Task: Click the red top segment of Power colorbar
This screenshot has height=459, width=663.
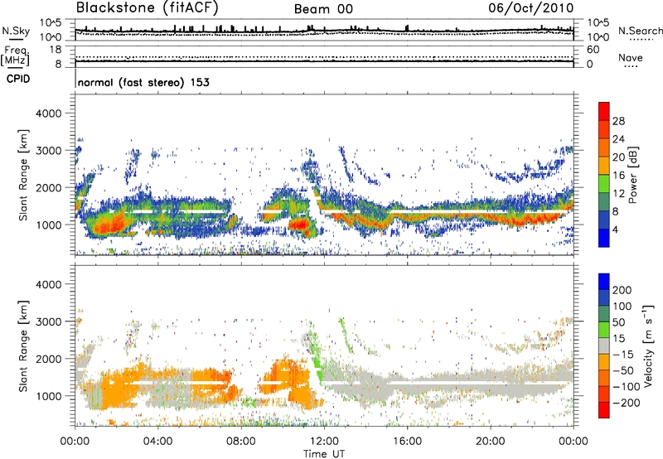Action: pos(604,112)
